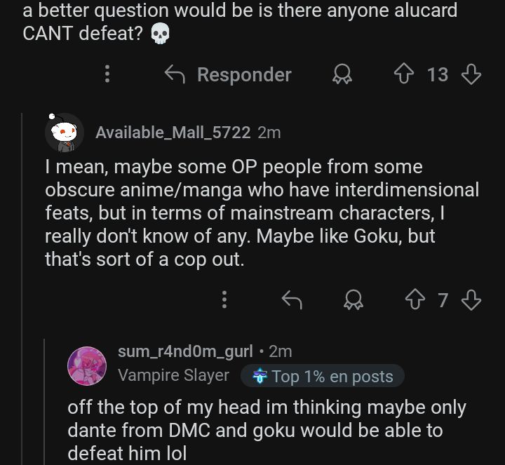Open Available_Mall_5722's avatar
This screenshot has width=505, height=465.
pos(65,133)
